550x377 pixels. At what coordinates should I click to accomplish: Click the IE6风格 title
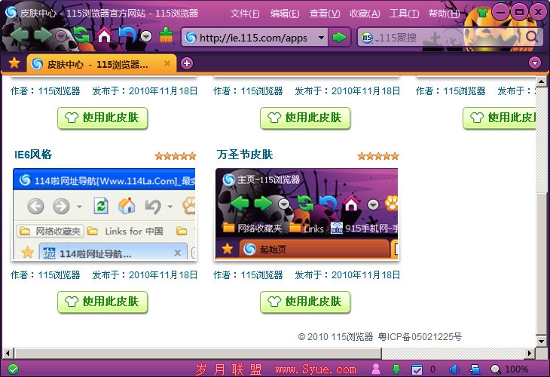click(x=33, y=155)
